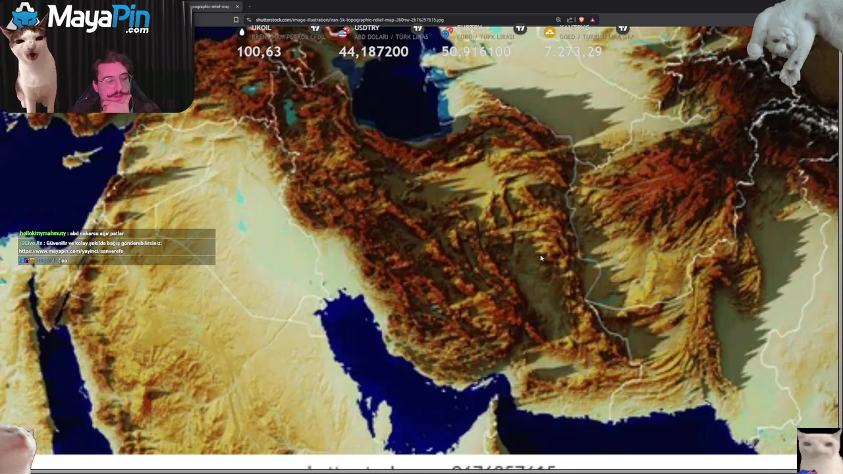Open the mayapin.com/yayinci/sanverefe link
The image size is (843, 474).
[x=71, y=251]
